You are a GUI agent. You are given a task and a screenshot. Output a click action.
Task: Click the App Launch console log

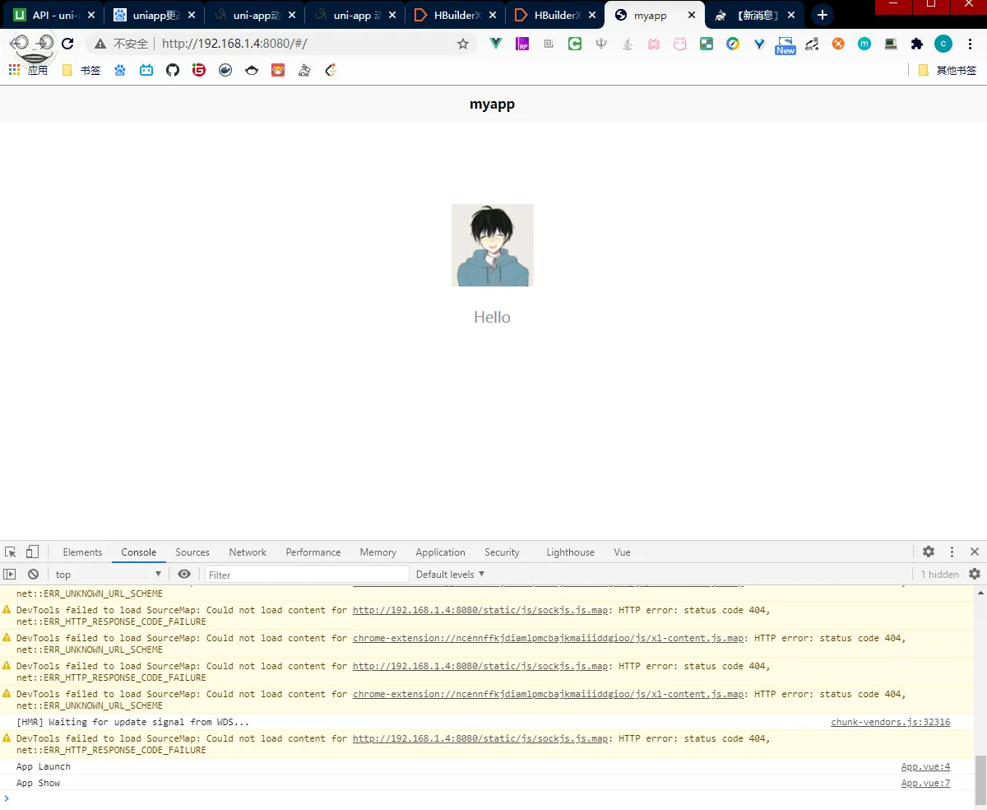click(44, 766)
